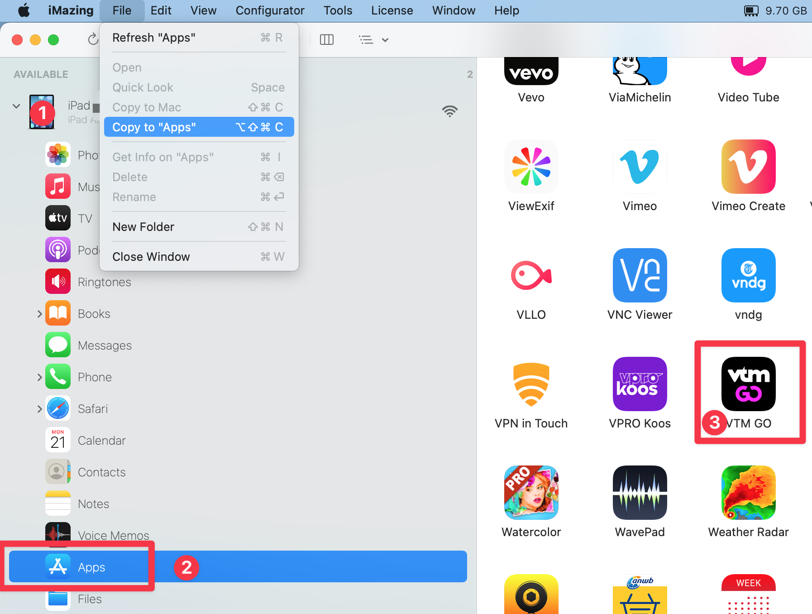Select the iPad device thumbnail
Viewport: 812px width, 614px height.
pos(42,112)
